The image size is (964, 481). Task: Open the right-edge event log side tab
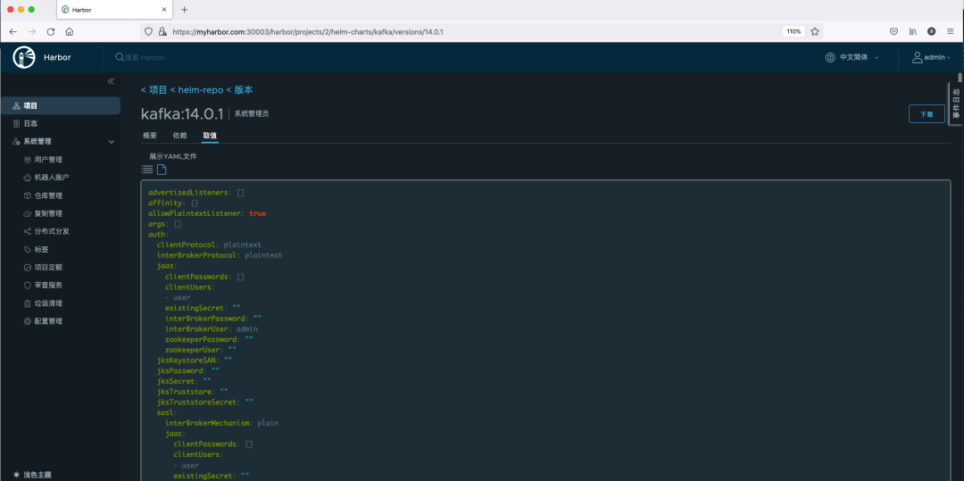955,104
